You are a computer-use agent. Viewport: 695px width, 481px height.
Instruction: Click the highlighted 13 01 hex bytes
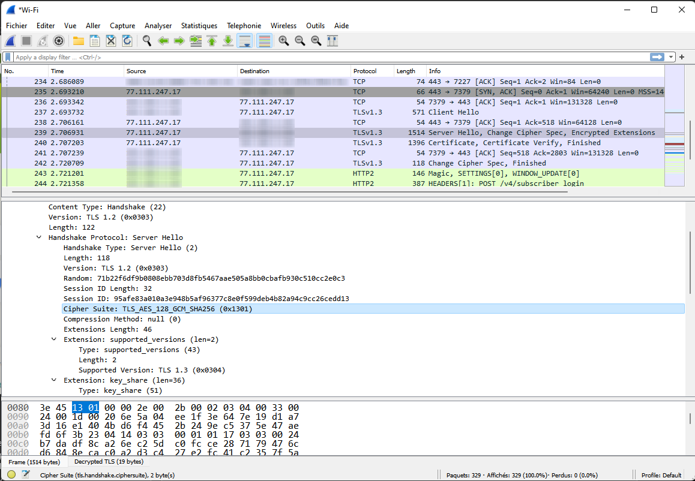point(85,407)
